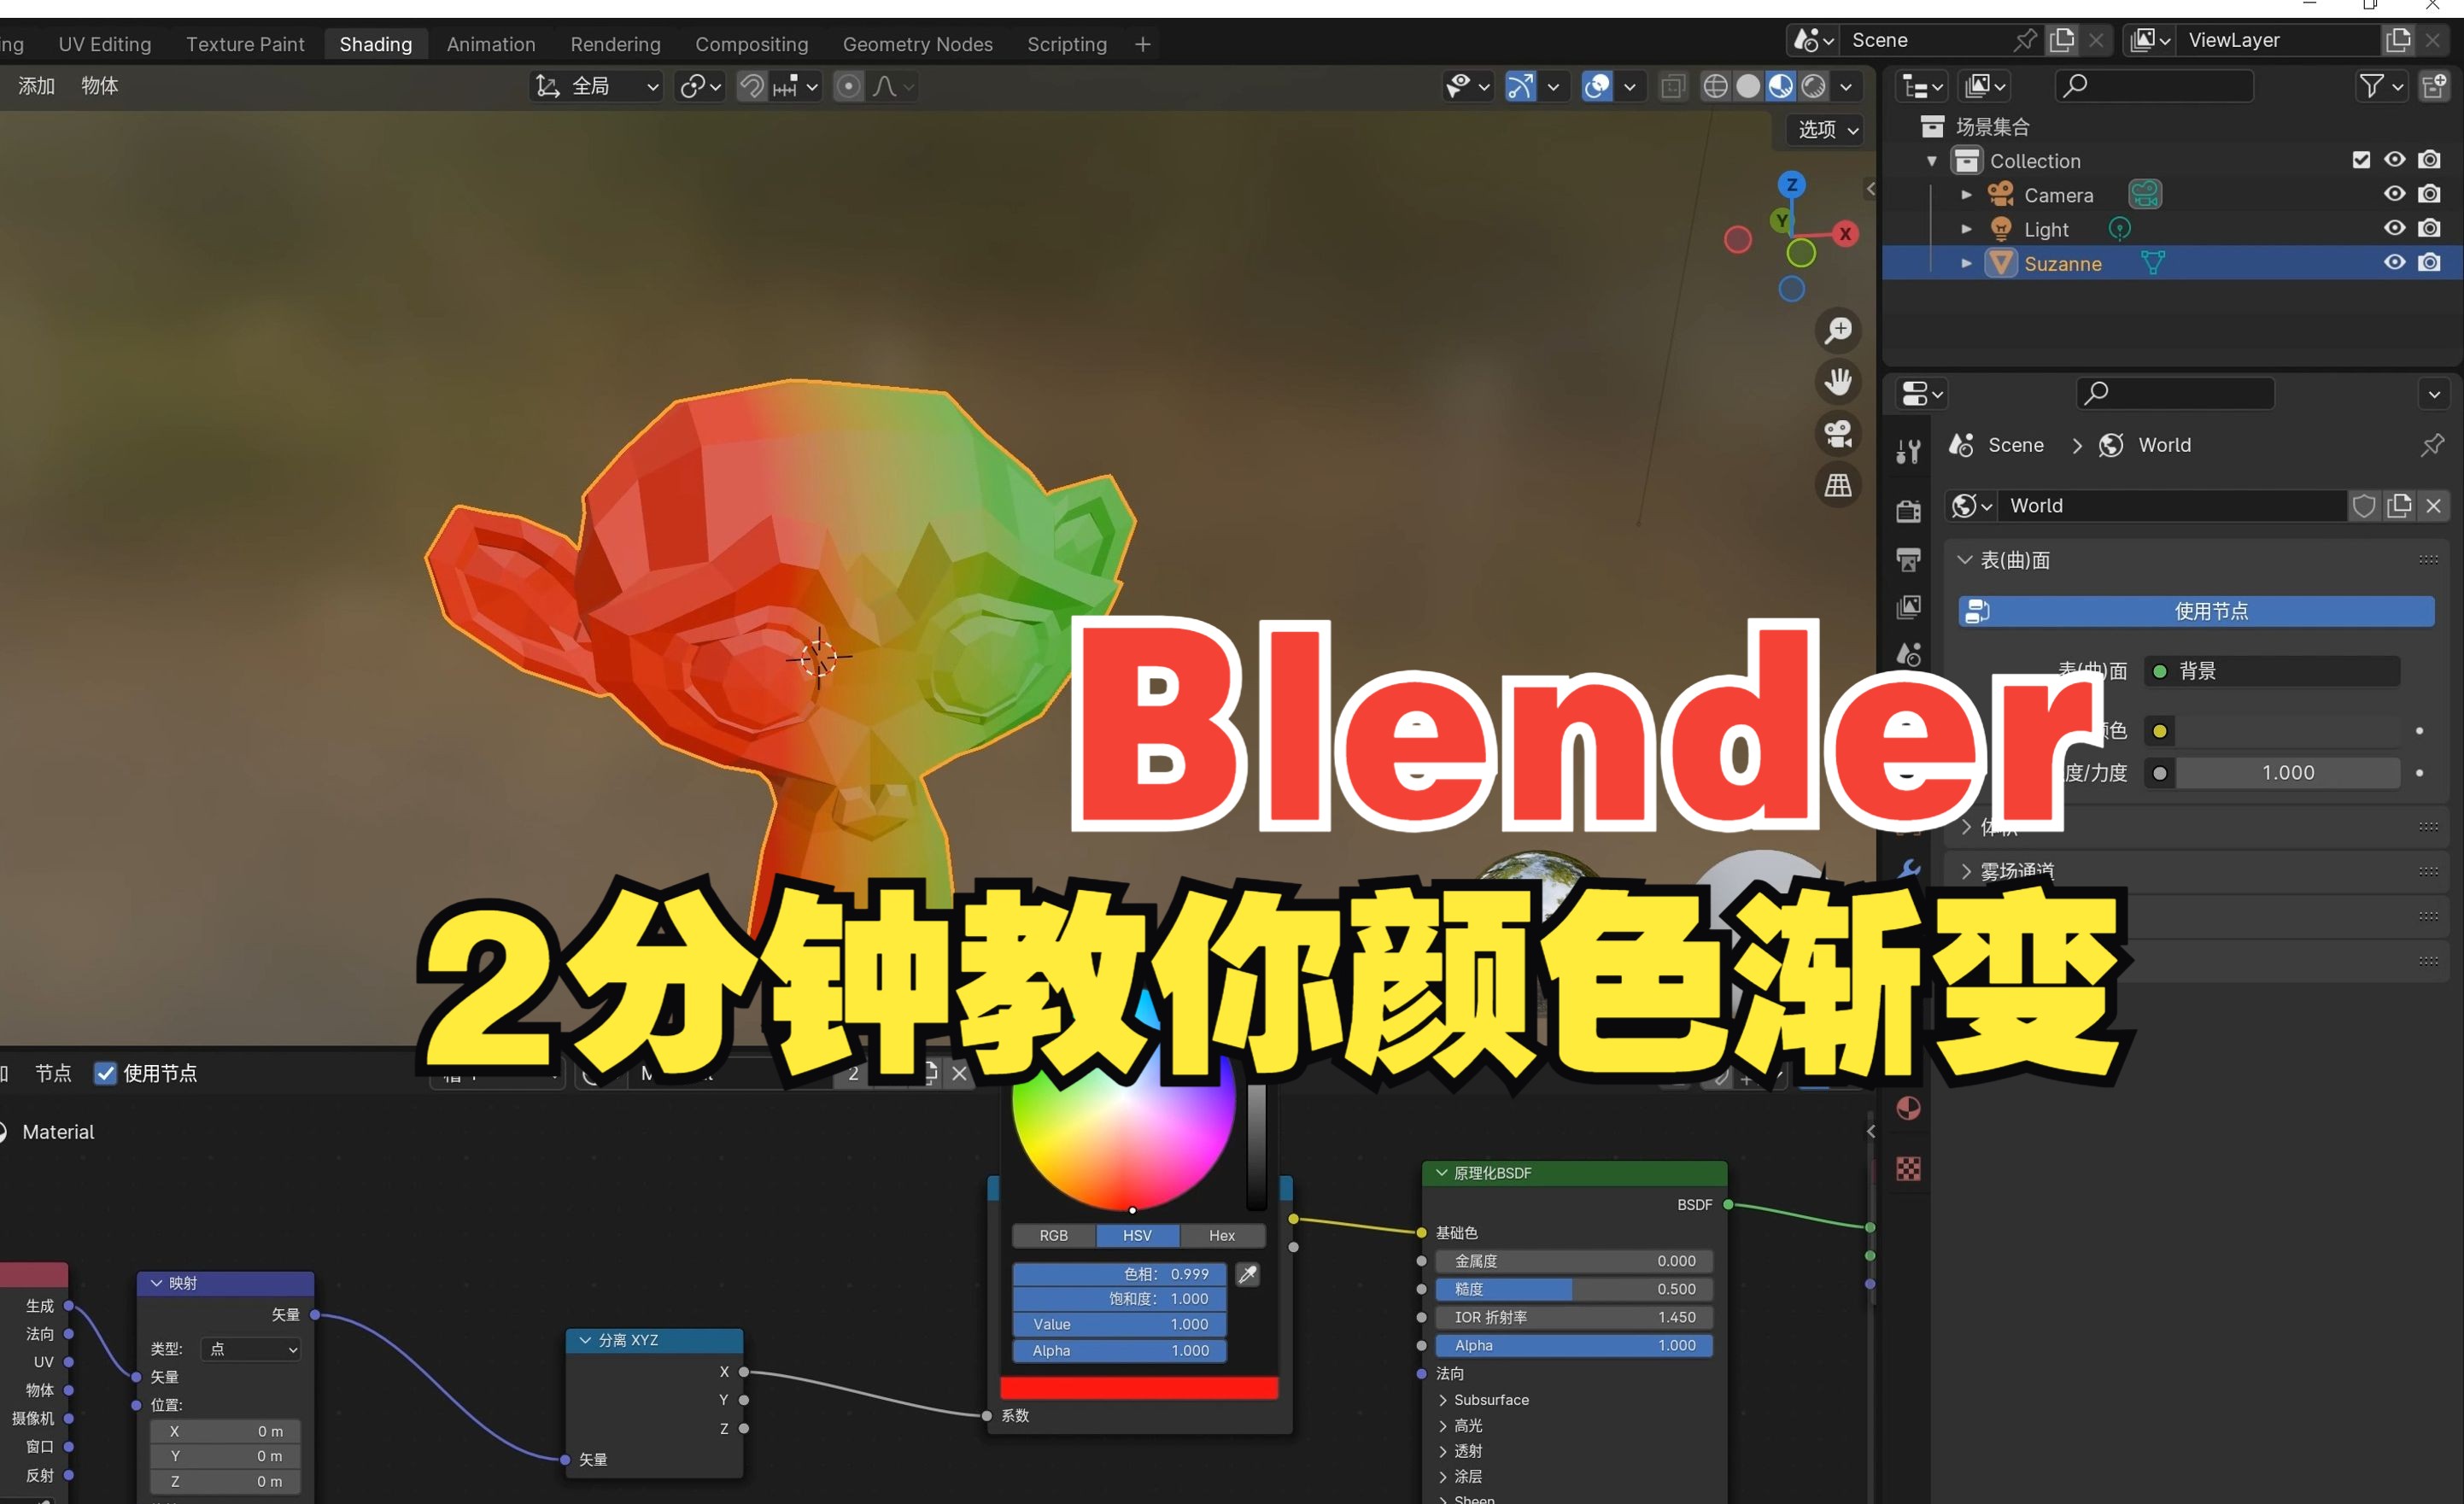The width and height of the screenshot is (2464, 1504).
Task: Switch to Texture Paint workspace tab
Action: pos(245,44)
